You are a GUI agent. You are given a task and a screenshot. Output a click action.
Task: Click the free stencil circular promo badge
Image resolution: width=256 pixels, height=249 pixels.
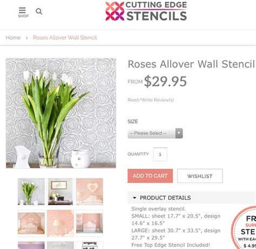coord(244,227)
